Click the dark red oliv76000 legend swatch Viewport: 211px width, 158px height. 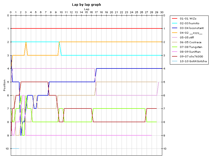point(174,56)
